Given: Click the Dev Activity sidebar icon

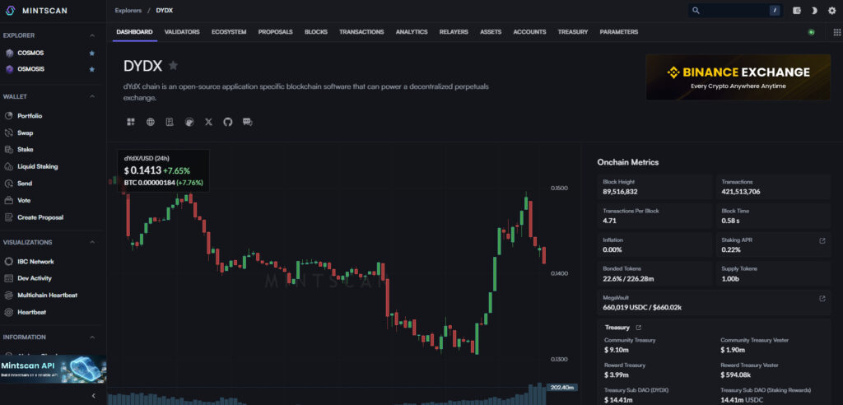Looking at the screenshot, I should (x=8, y=278).
